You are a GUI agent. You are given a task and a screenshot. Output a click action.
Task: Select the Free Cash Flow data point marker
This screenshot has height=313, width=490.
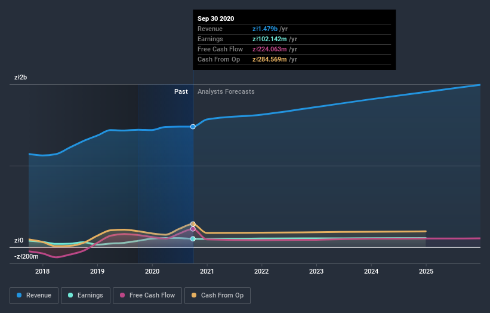(193, 229)
